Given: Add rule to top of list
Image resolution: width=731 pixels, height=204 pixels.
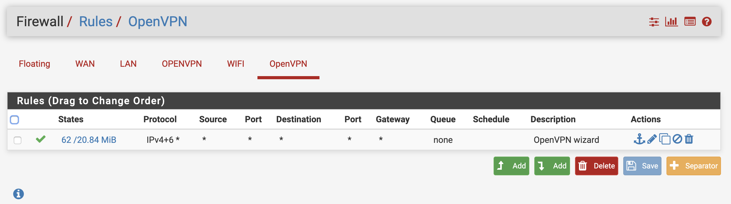Looking at the screenshot, I should 511,166.
